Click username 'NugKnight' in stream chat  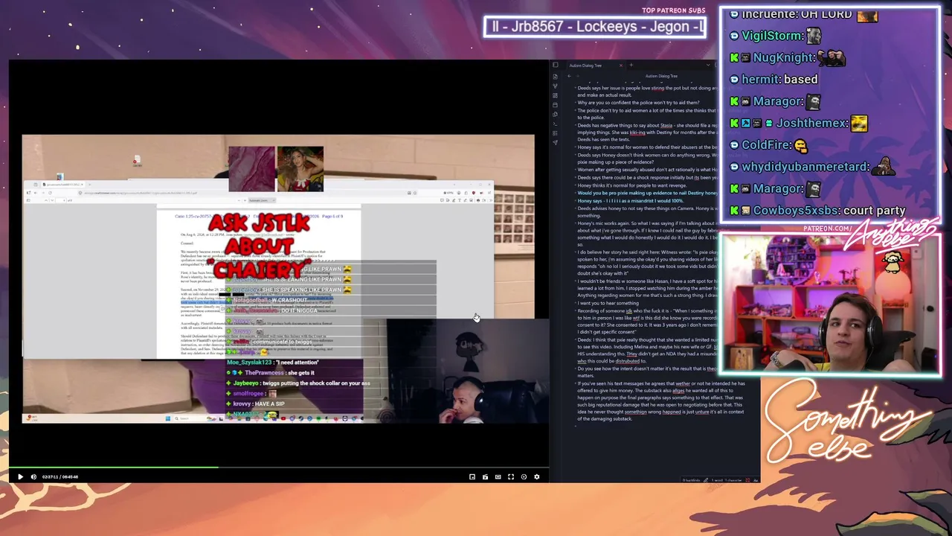[784, 57]
